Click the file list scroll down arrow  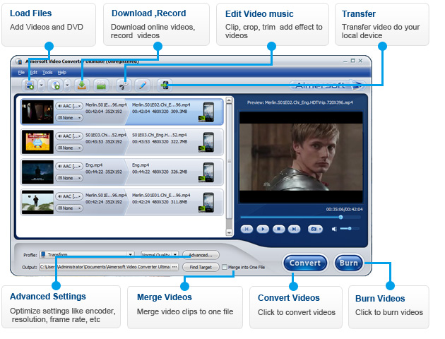[229, 232]
